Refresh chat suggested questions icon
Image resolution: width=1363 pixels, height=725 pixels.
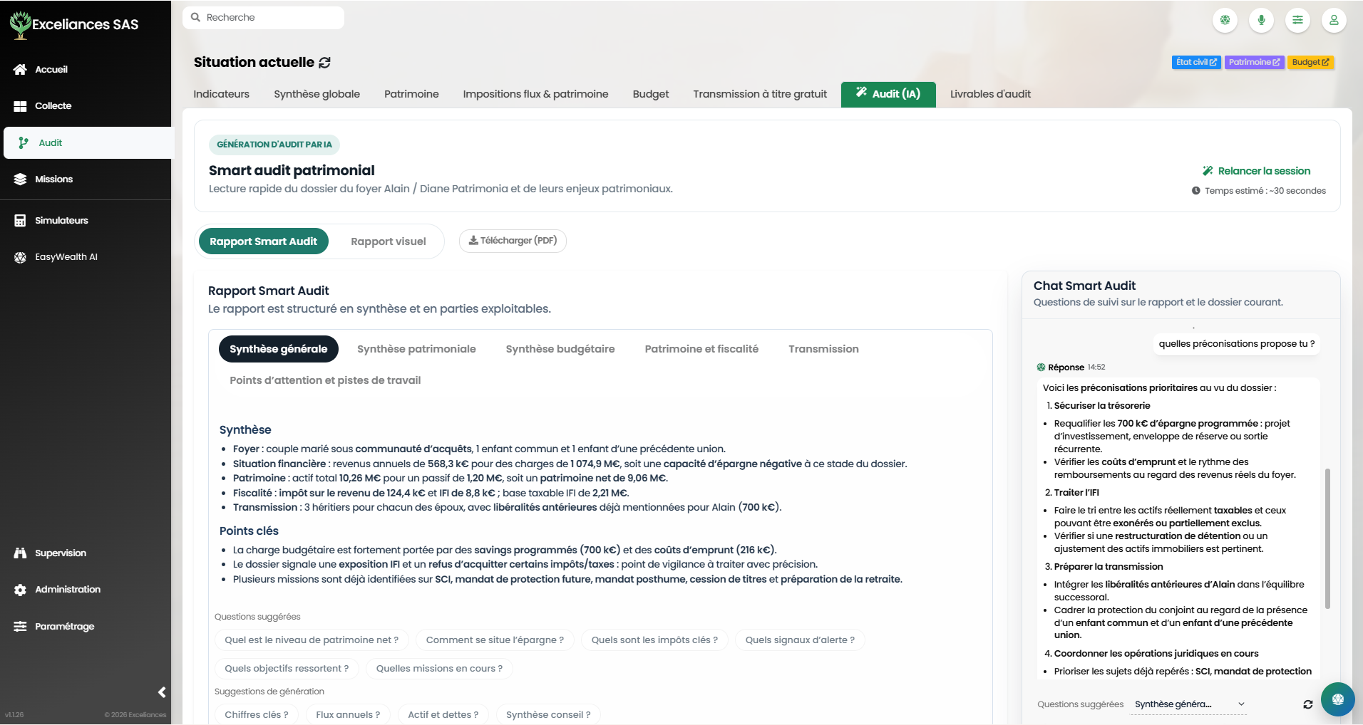tap(1308, 704)
